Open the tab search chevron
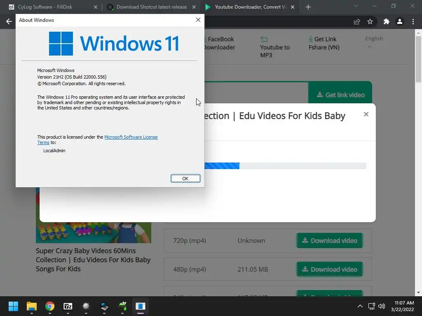 (355, 6)
